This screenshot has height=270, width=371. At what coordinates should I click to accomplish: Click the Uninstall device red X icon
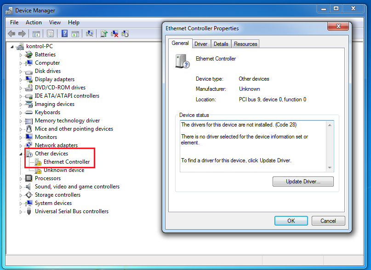pyautogui.click(x=114, y=34)
